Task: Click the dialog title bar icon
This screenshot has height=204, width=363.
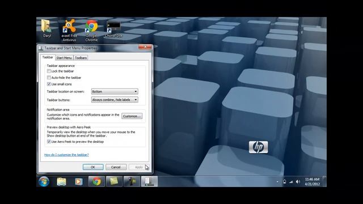Action: pyautogui.click(x=41, y=48)
